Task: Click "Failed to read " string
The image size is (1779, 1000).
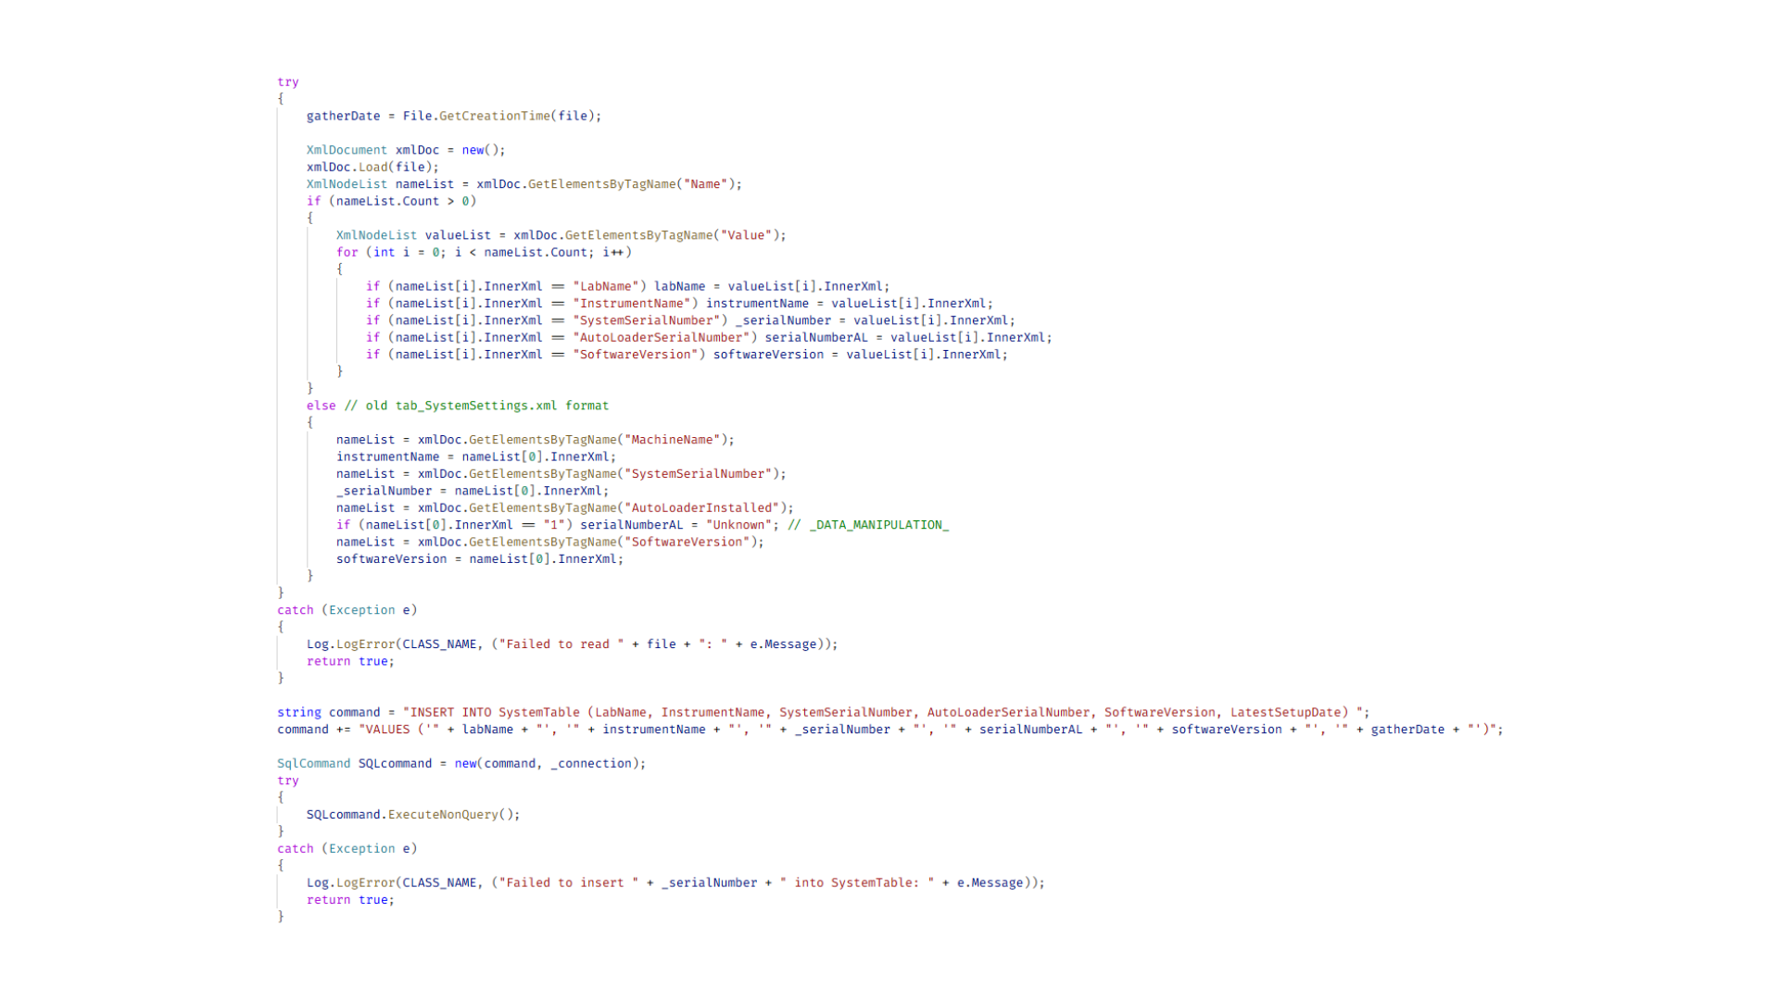Action: coord(561,644)
